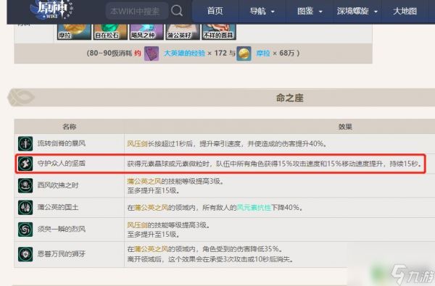Click the 摩拉 material thumbnail

[74, 32]
